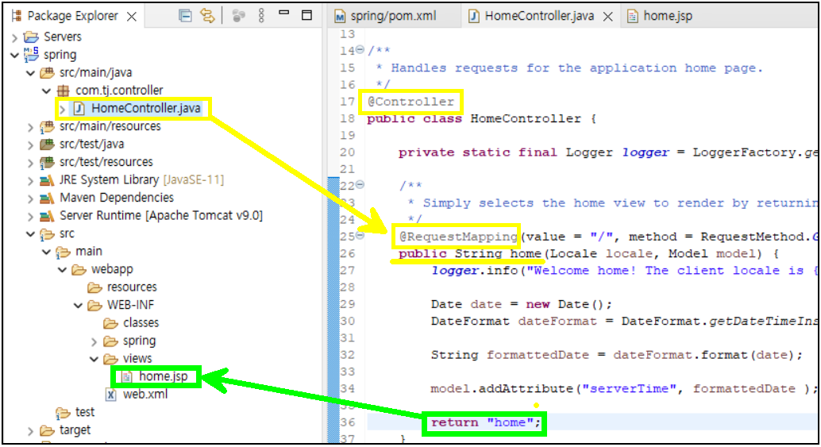The height and width of the screenshot is (447, 821).
Task: Collapse the src folder node
Action: tap(30, 234)
